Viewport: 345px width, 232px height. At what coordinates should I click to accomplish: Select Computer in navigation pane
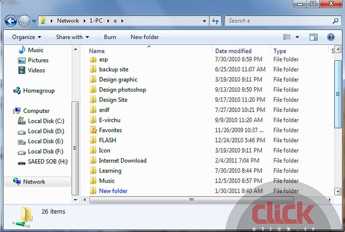[31, 111]
